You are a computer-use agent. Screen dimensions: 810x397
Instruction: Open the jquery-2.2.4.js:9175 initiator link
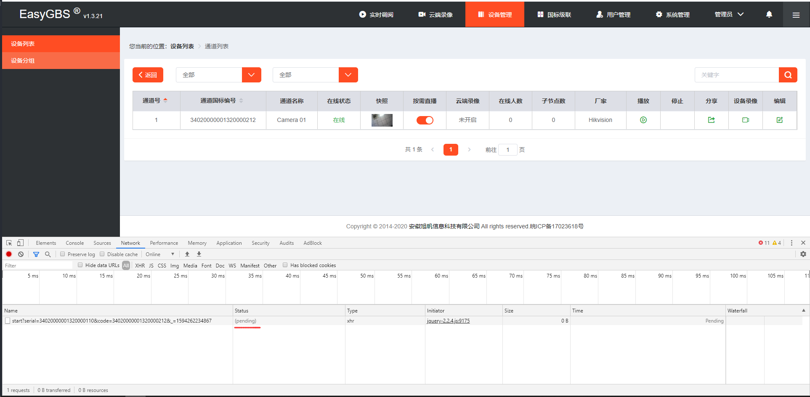tap(448, 321)
